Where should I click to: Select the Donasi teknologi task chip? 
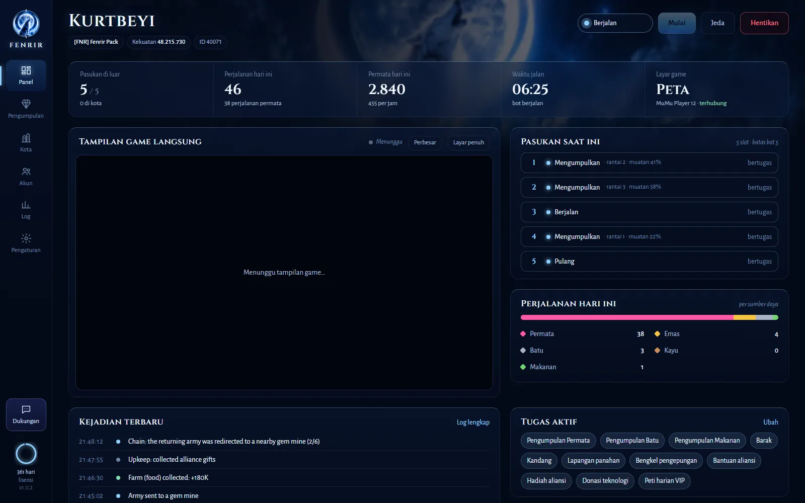(x=605, y=481)
